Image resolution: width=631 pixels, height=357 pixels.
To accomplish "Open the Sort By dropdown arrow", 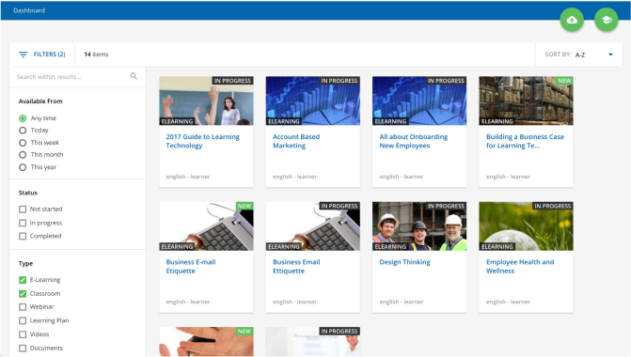I will click(610, 54).
